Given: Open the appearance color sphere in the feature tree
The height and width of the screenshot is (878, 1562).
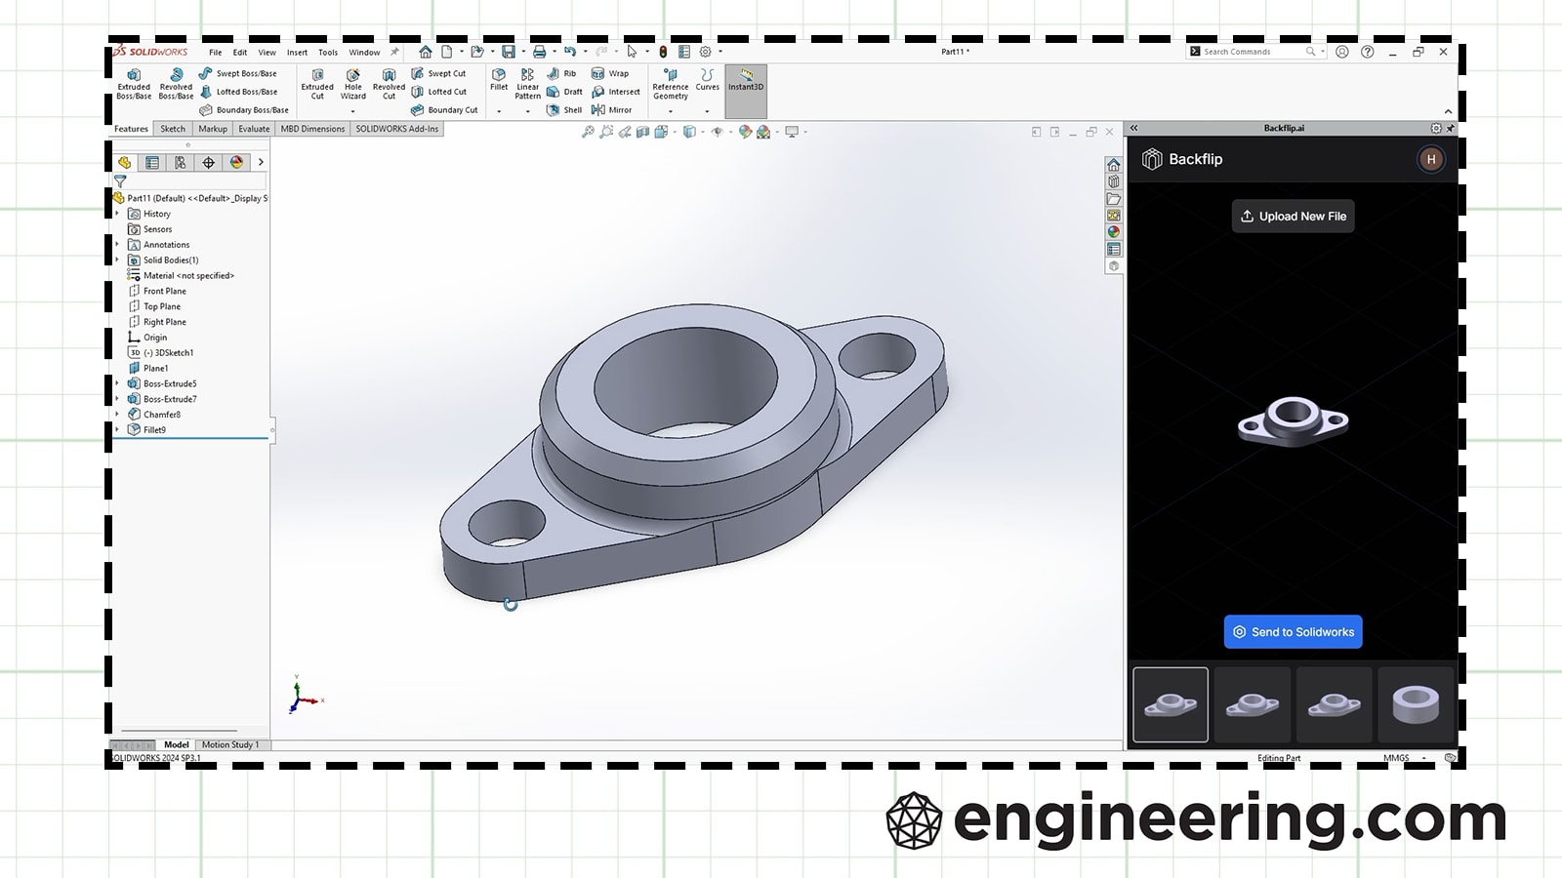Looking at the screenshot, I should tap(236, 162).
